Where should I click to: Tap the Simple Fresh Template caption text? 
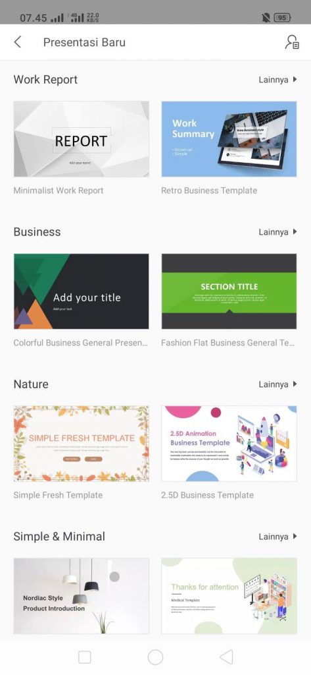click(x=58, y=495)
